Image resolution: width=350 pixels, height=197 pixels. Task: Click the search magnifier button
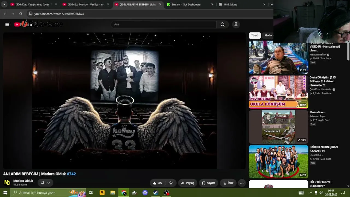pos(223,24)
